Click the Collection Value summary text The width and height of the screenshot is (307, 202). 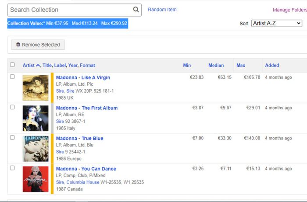[x=68, y=24]
